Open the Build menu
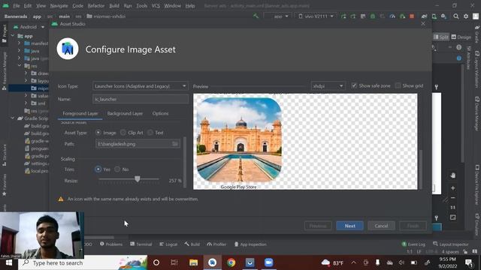 pyautogui.click(x=114, y=5)
